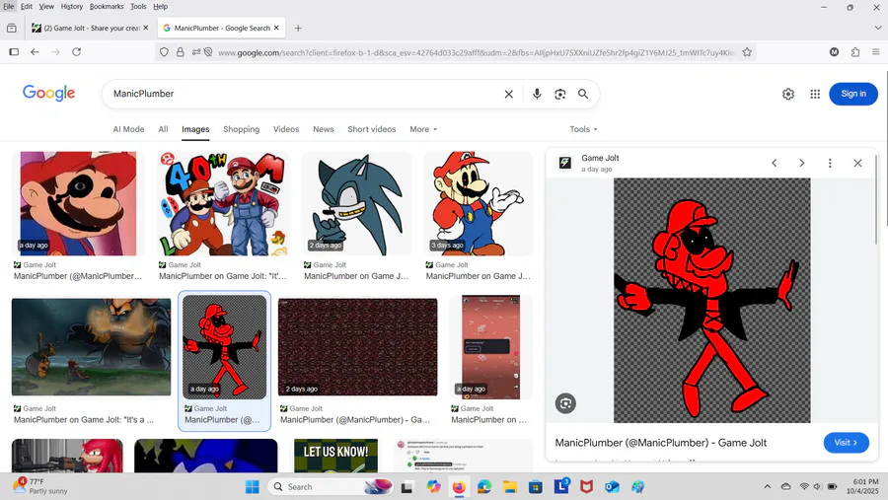Show next image in preview panel
Image resolution: width=888 pixels, height=500 pixels.
coord(802,163)
